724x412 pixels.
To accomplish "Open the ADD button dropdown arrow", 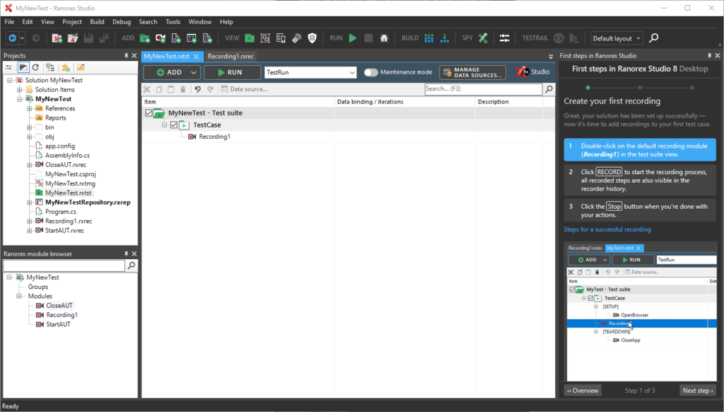I will click(x=194, y=73).
